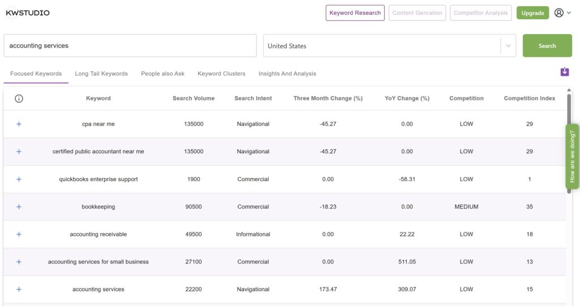Viewport: 580px width, 306px height.
Task: Click the 49500 search volume value
Action: click(x=194, y=234)
